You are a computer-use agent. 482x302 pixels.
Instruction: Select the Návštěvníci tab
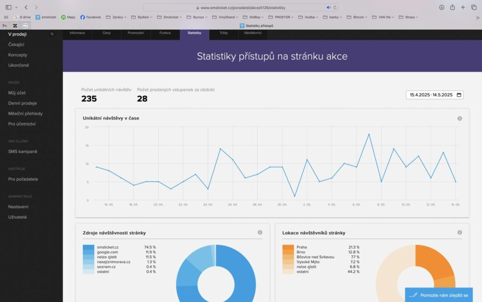coord(254,33)
